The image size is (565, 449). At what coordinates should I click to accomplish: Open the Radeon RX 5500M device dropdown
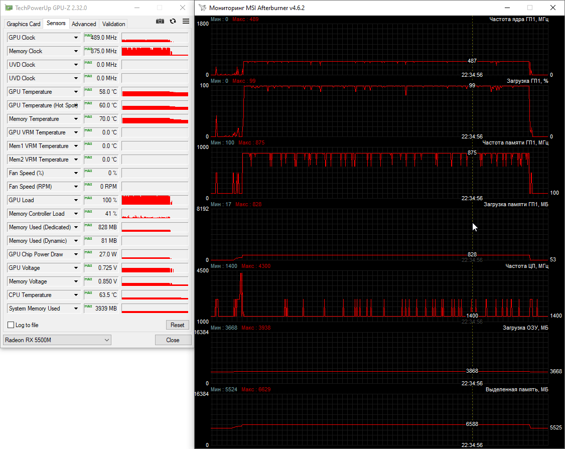(57, 340)
